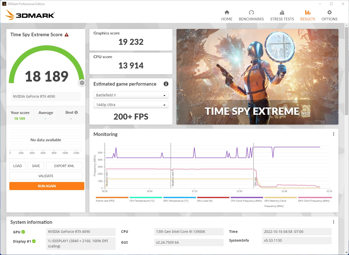
Task: Click RUN AGAIN button
Action: [x=47, y=186]
